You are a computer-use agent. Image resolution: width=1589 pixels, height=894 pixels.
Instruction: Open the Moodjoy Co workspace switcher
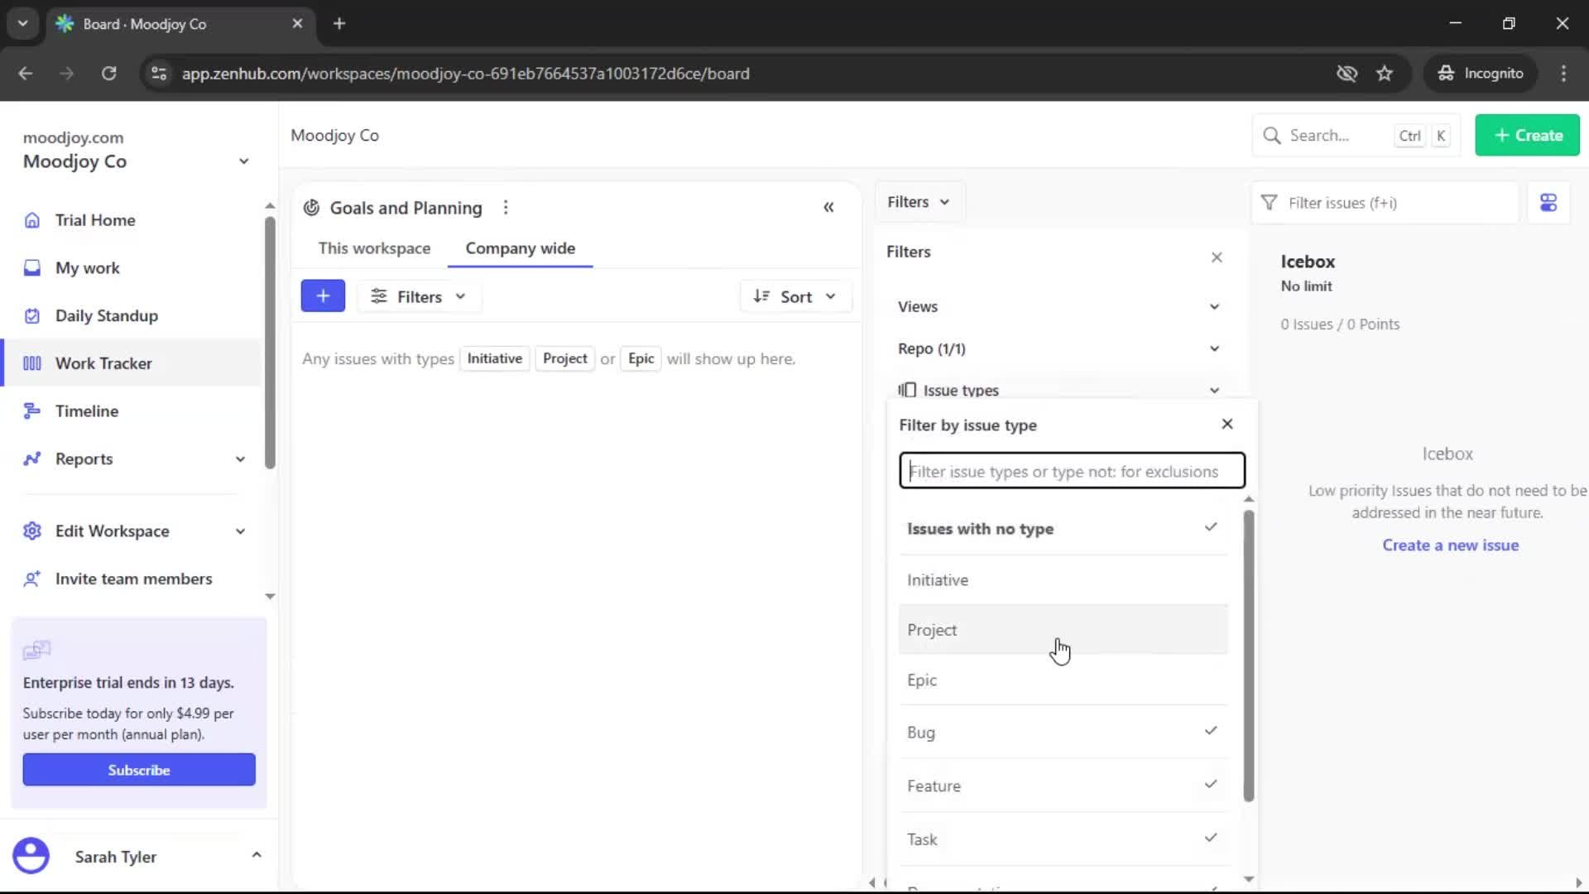coord(242,161)
